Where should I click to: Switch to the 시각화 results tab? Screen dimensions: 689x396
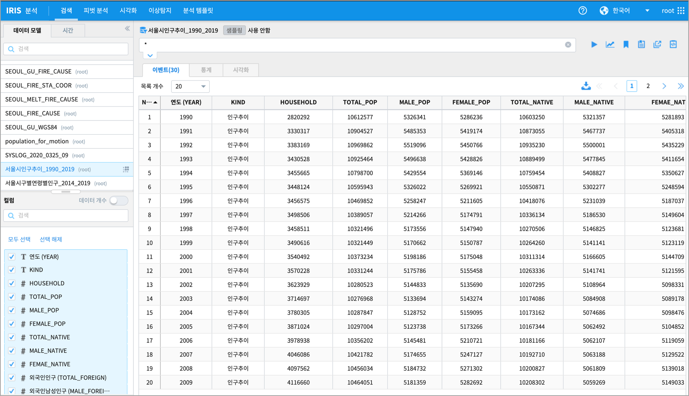pyautogui.click(x=241, y=70)
